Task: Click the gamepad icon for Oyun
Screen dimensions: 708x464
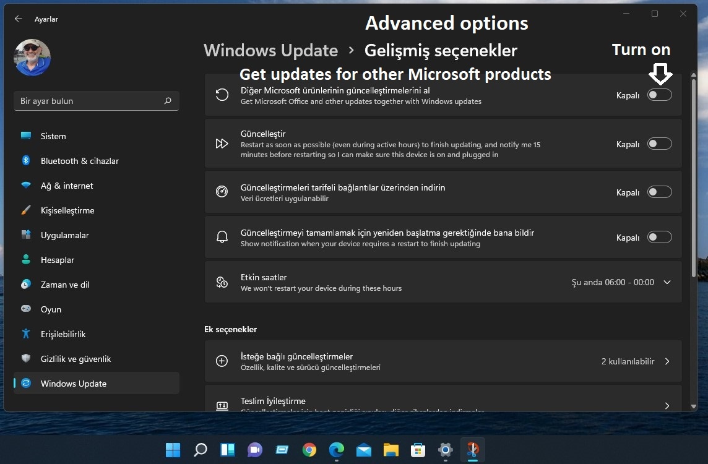Action: [26, 308]
